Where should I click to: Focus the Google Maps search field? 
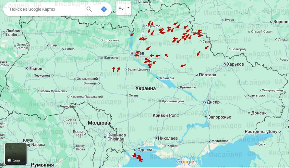point(44,9)
